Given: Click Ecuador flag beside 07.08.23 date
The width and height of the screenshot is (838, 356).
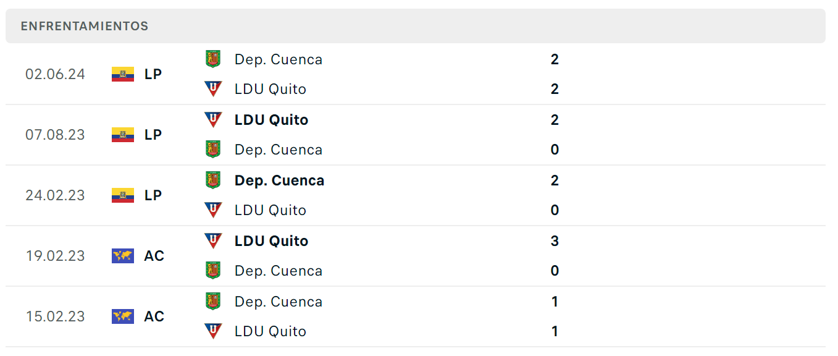Looking at the screenshot, I should [x=123, y=135].
